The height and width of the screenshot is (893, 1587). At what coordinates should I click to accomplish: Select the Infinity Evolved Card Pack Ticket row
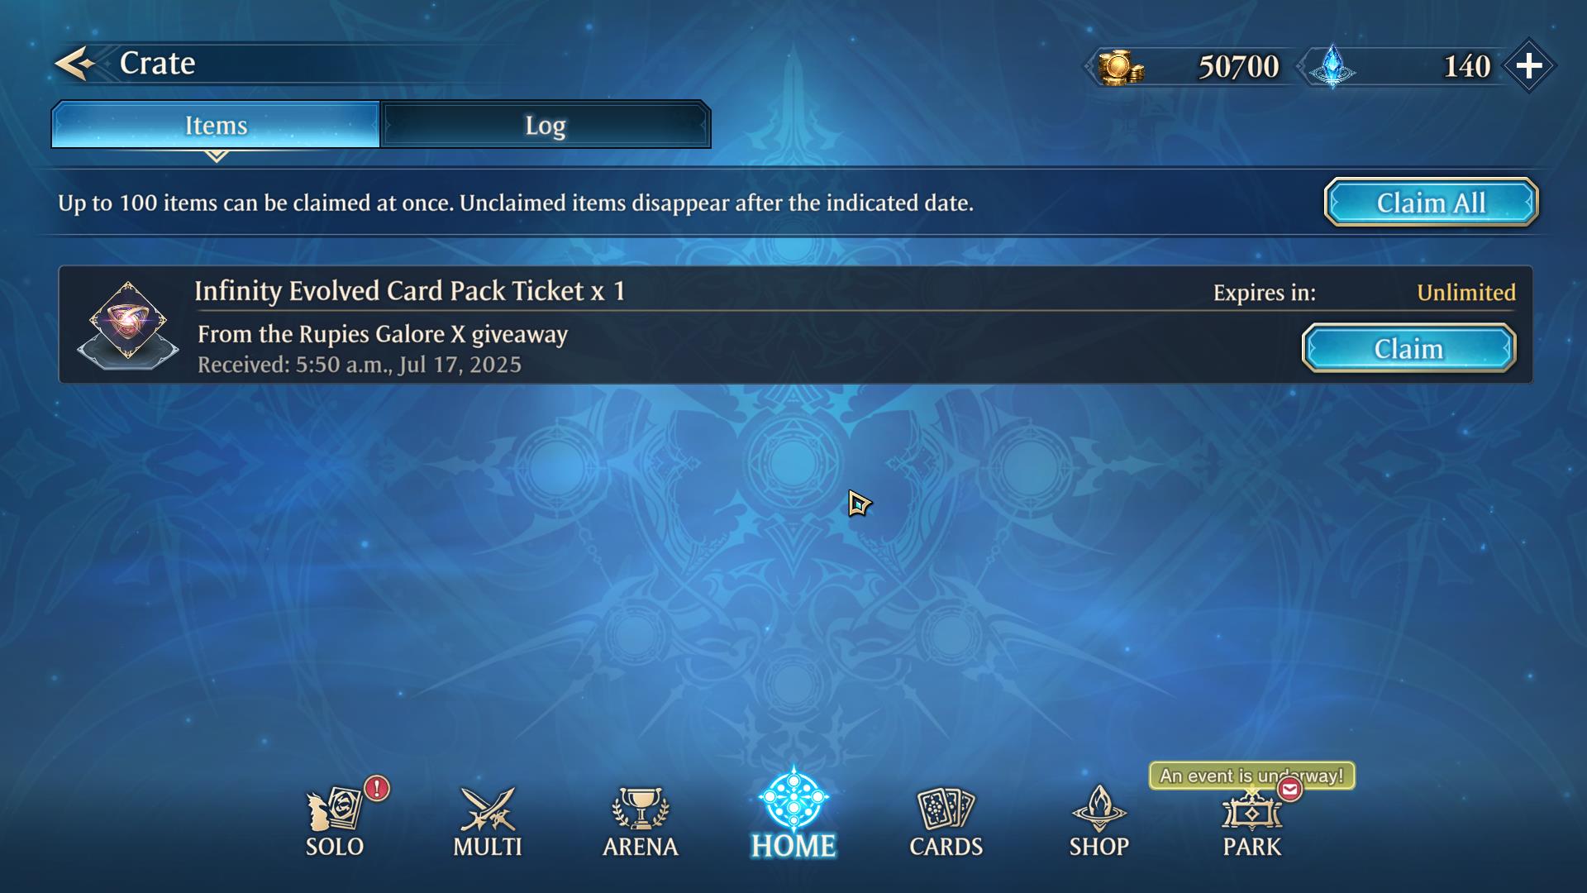795,325
